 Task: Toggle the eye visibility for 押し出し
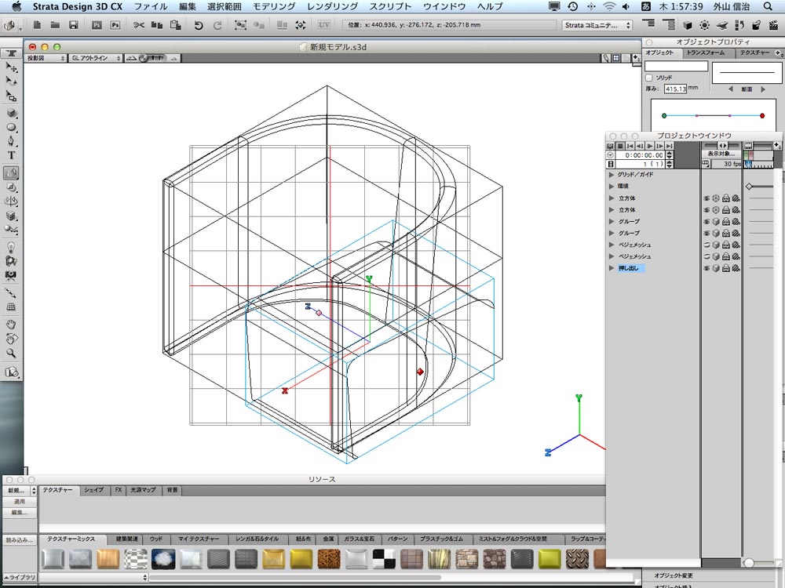(707, 268)
